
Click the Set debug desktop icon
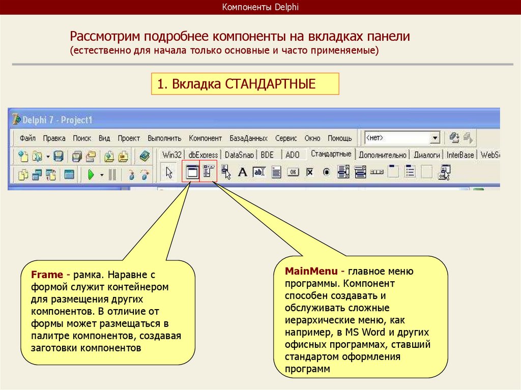[x=468, y=137]
